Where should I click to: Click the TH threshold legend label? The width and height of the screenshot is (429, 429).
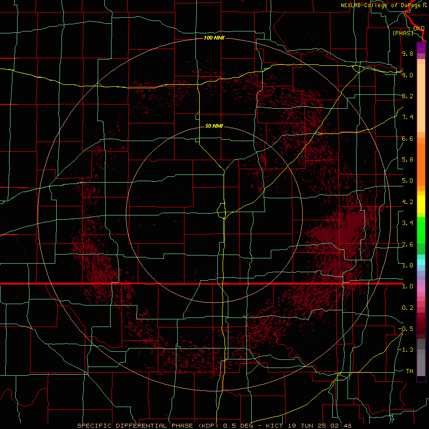tap(409, 371)
